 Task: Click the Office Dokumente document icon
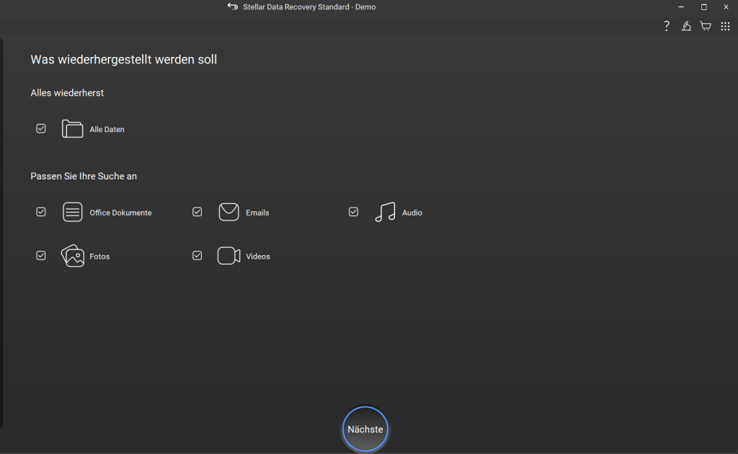click(72, 212)
